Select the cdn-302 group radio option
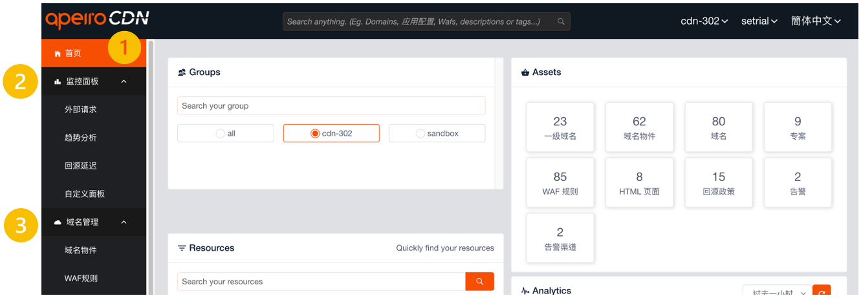The height and width of the screenshot is (298, 861). pos(315,133)
